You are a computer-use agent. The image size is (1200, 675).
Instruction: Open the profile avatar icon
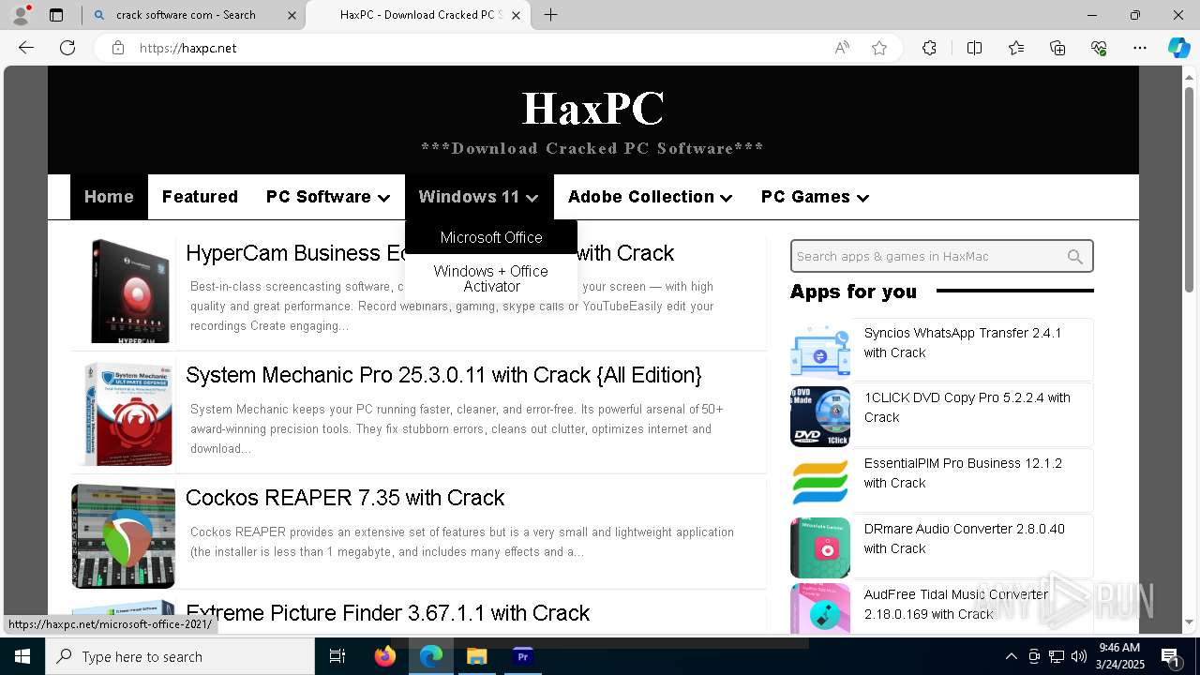21,15
